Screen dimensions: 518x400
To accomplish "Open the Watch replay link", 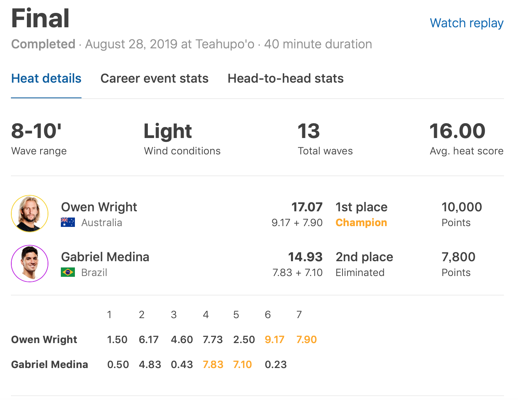I will click(466, 23).
